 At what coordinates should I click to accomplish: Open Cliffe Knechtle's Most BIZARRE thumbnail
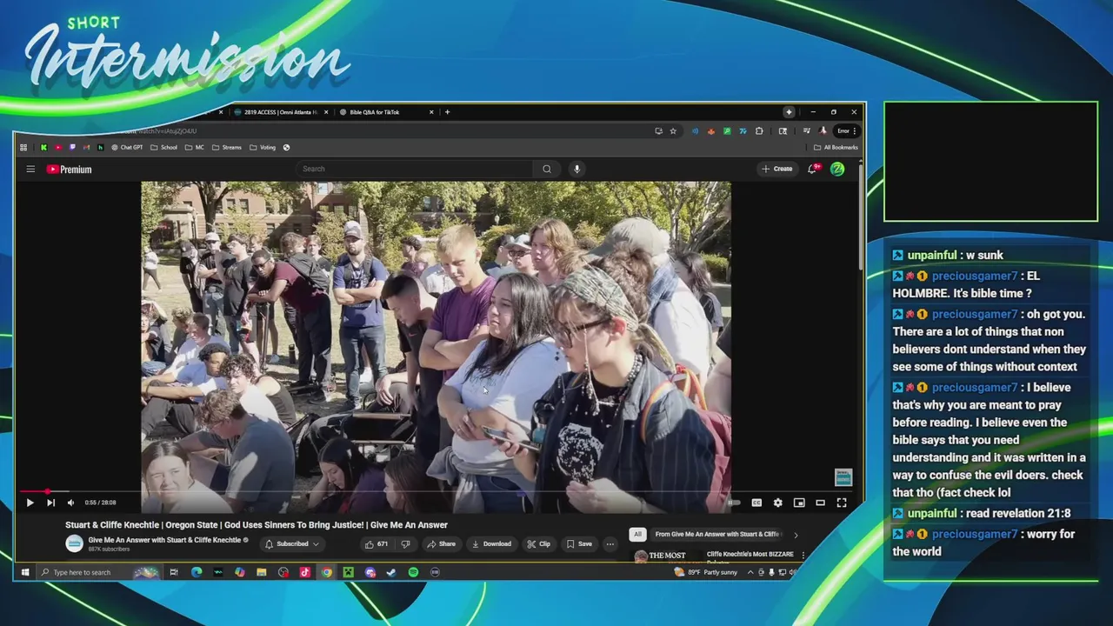click(665, 556)
